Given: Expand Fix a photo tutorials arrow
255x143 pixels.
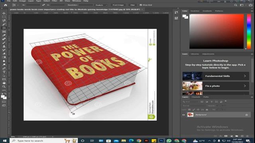Looking at the screenshot, I should (245, 86).
